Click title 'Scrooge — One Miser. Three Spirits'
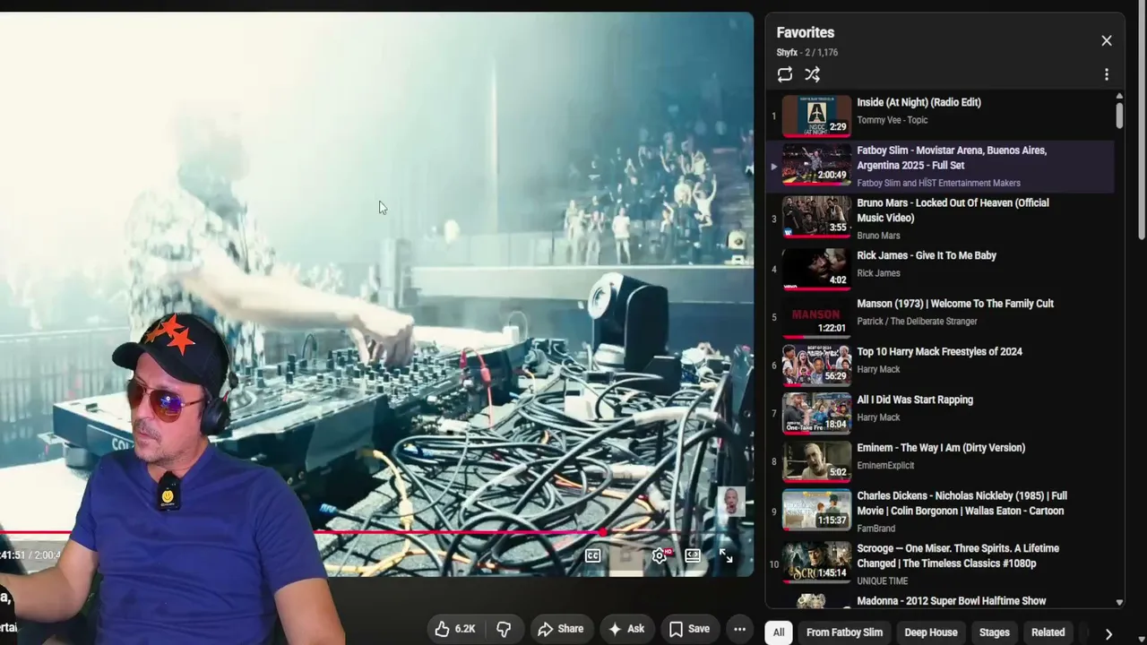 (x=958, y=555)
